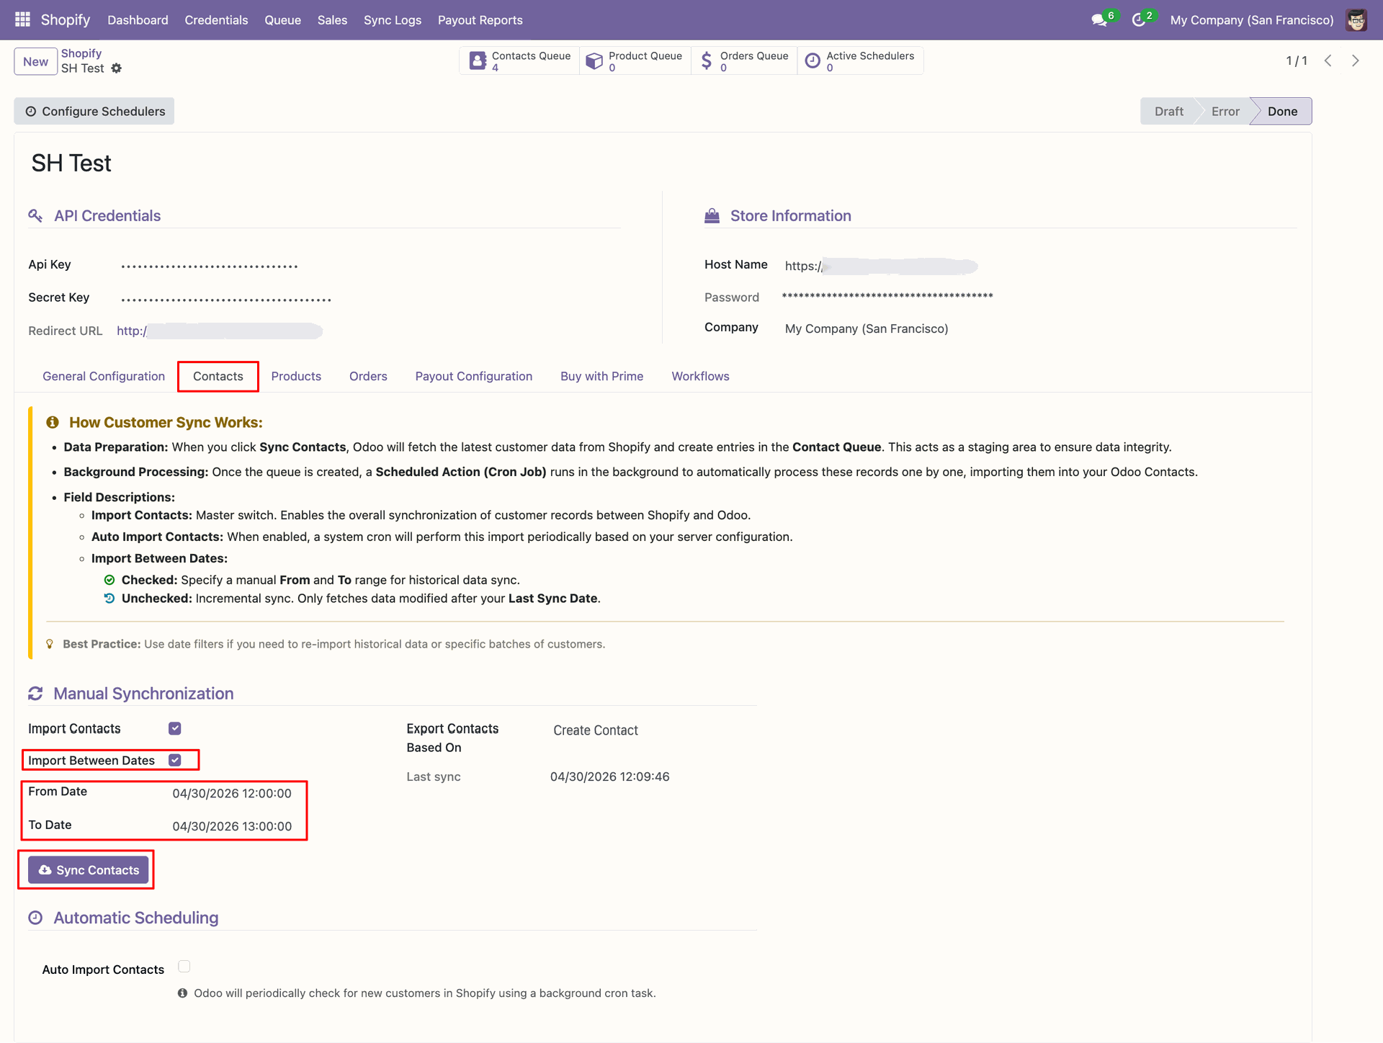The width and height of the screenshot is (1383, 1043).
Task: Click the user avatar picture
Action: [x=1356, y=20]
